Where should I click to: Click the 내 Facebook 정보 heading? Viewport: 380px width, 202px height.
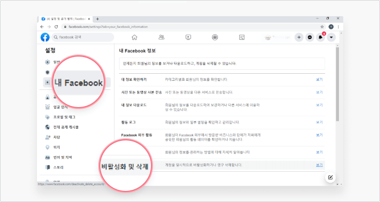point(137,51)
